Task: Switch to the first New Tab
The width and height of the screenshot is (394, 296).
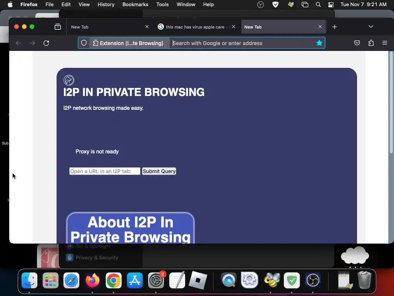Action: pos(108,27)
